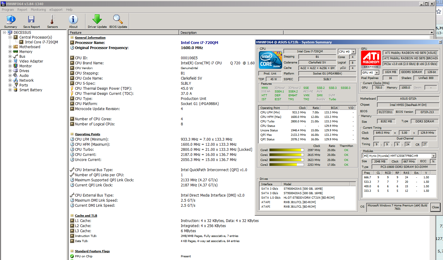443x260 pixels.
Task: Click the CPU Code Name row
Action: click(x=161, y=78)
